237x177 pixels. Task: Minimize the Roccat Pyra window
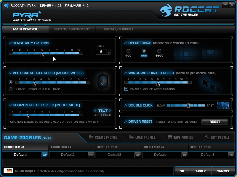coord(225,5)
